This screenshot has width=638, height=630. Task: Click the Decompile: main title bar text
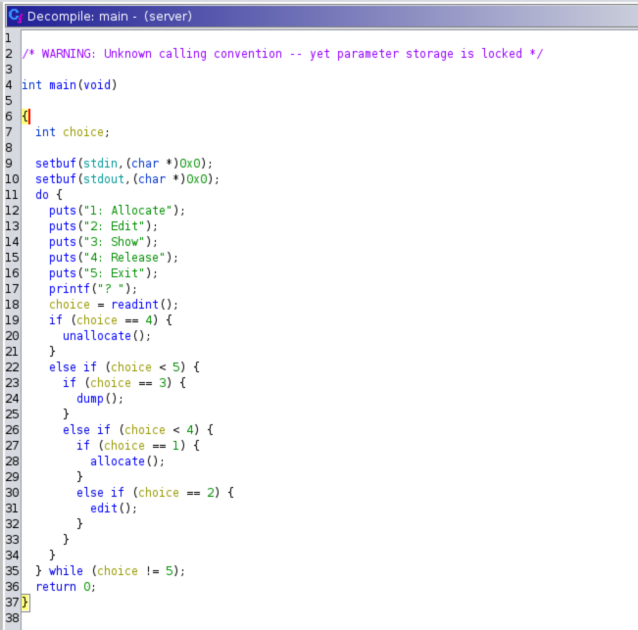(109, 17)
